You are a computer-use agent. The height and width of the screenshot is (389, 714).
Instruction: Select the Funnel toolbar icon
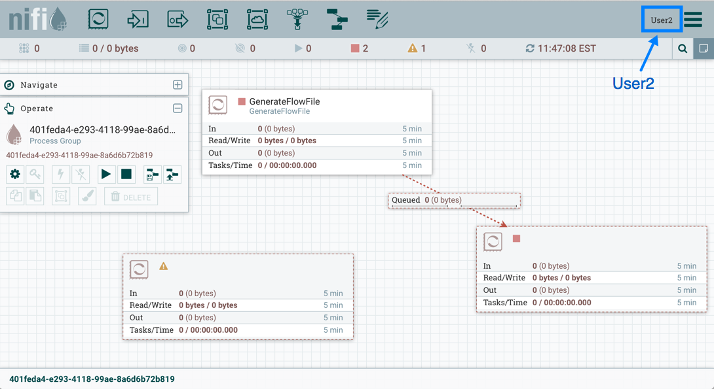pyautogui.click(x=297, y=19)
